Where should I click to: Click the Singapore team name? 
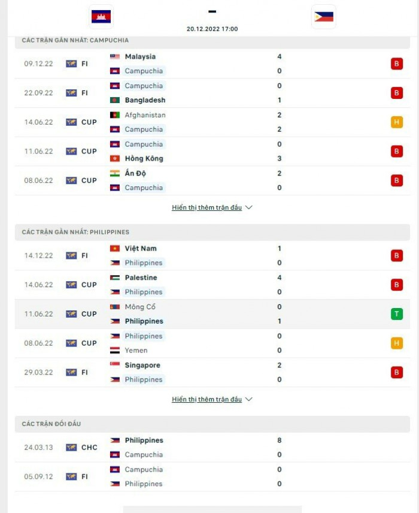[x=142, y=365]
